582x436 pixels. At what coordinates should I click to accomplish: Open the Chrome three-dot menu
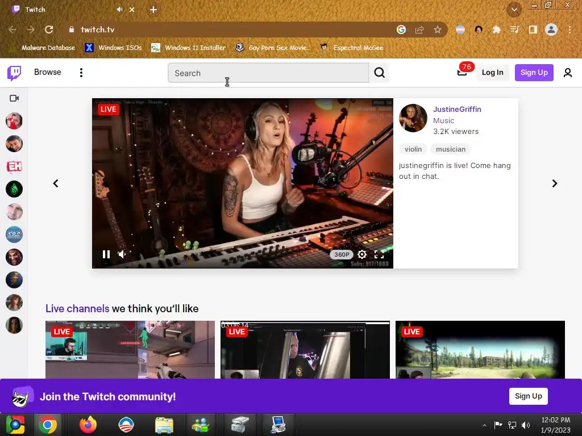[569, 30]
